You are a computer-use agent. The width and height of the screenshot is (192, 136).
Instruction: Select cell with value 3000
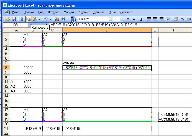click(33, 91)
